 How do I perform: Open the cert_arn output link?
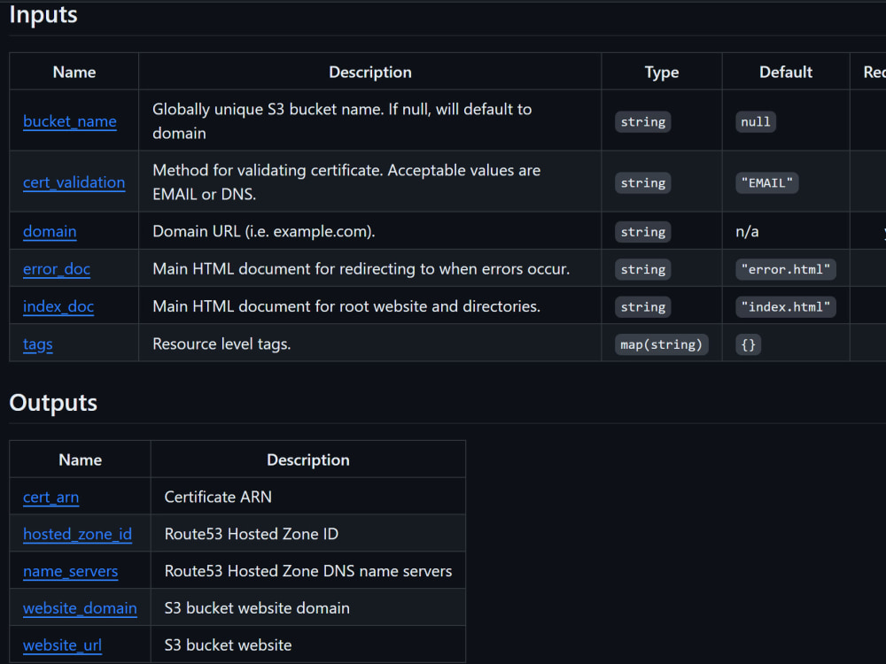tap(51, 498)
